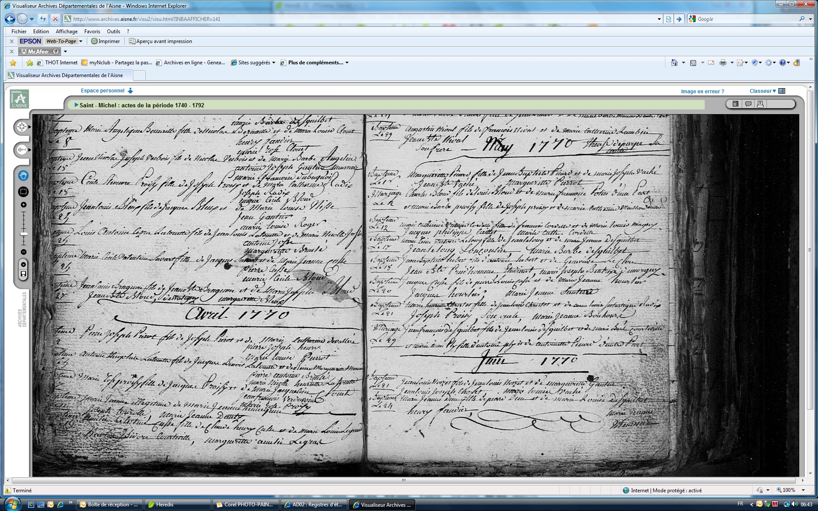
Task: Open the Favoris menu
Action: pos(92,32)
